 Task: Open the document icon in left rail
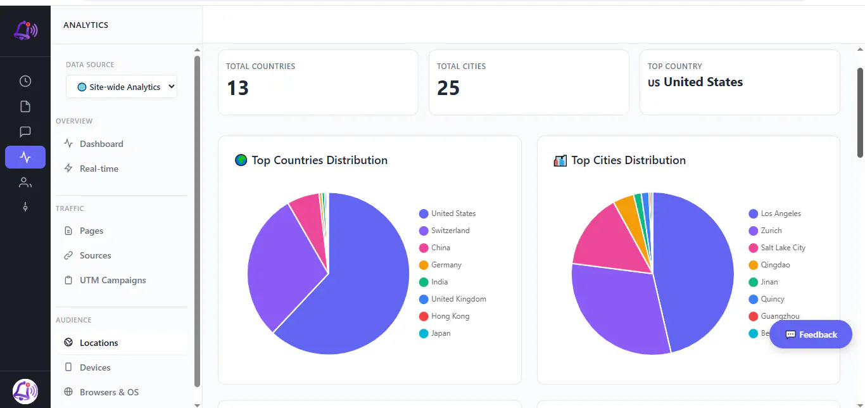coord(25,106)
